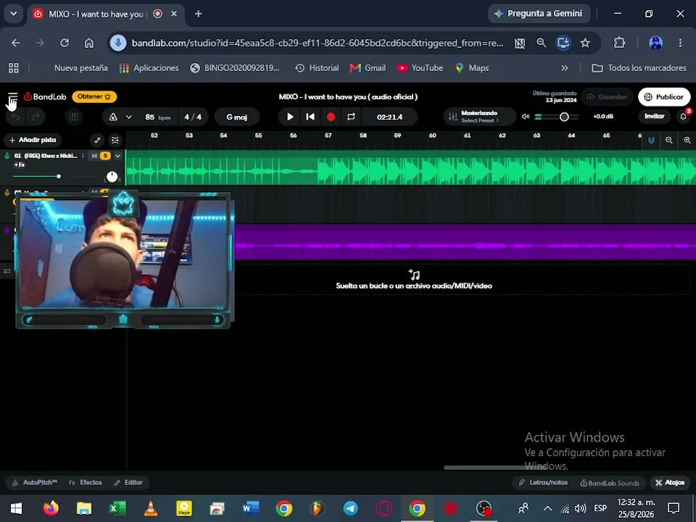Toggle the snap-to-grid magnet icon
Image resolution: width=696 pixels, height=522 pixels.
coord(651,140)
